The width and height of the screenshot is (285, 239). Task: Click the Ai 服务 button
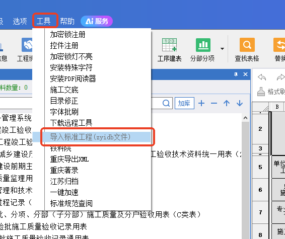tap(97, 21)
